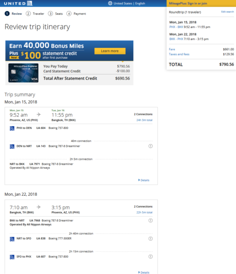Go to step 3 Seats

[55, 13]
